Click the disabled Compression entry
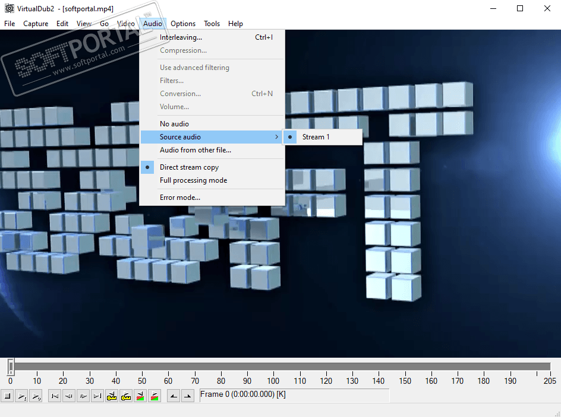561x417 pixels. (x=212, y=50)
